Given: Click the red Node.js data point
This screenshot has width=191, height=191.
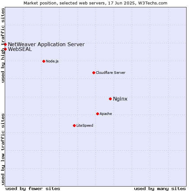Looking at the screenshot, I should [x=44, y=61].
